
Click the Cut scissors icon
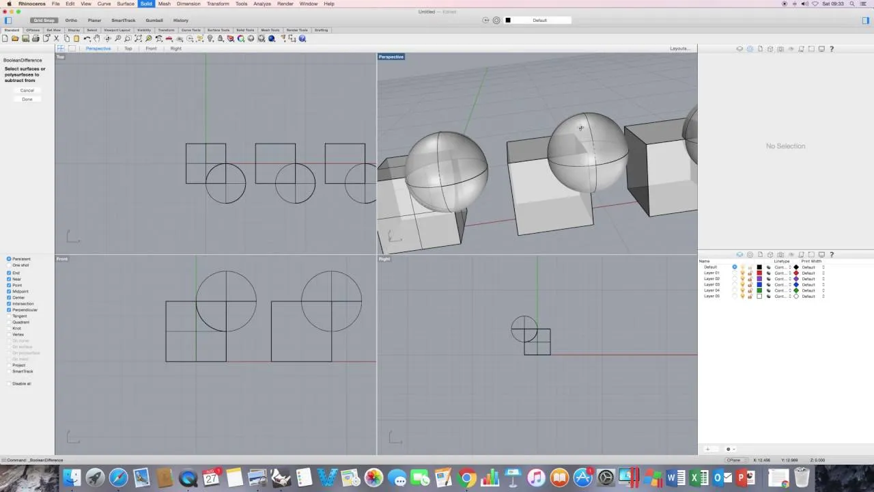click(x=57, y=38)
